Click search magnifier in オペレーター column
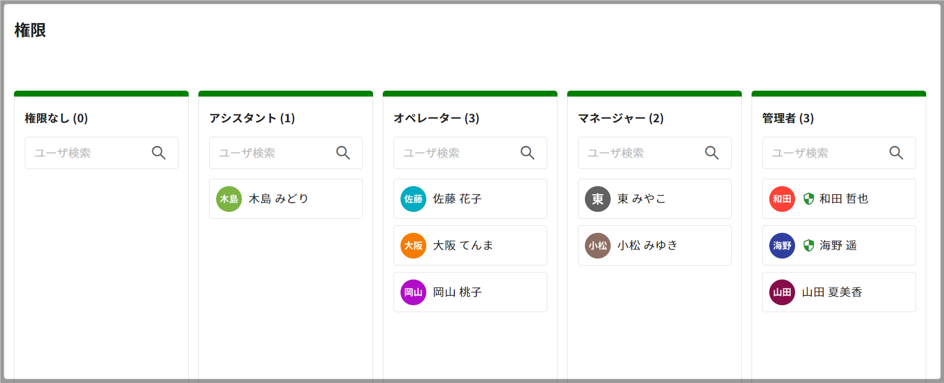944x383 pixels. (527, 153)
